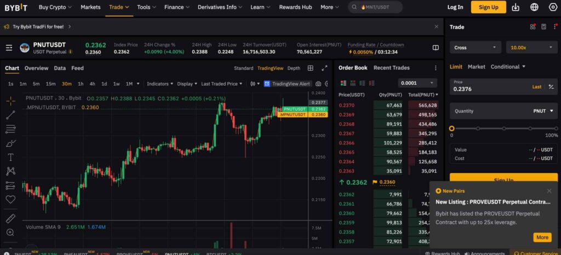
Task: Show sell orders only view
Action: [371, 83]
